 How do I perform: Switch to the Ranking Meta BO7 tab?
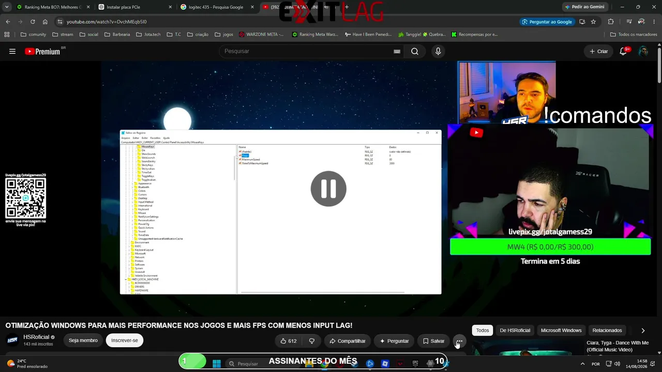coord(53,7)
